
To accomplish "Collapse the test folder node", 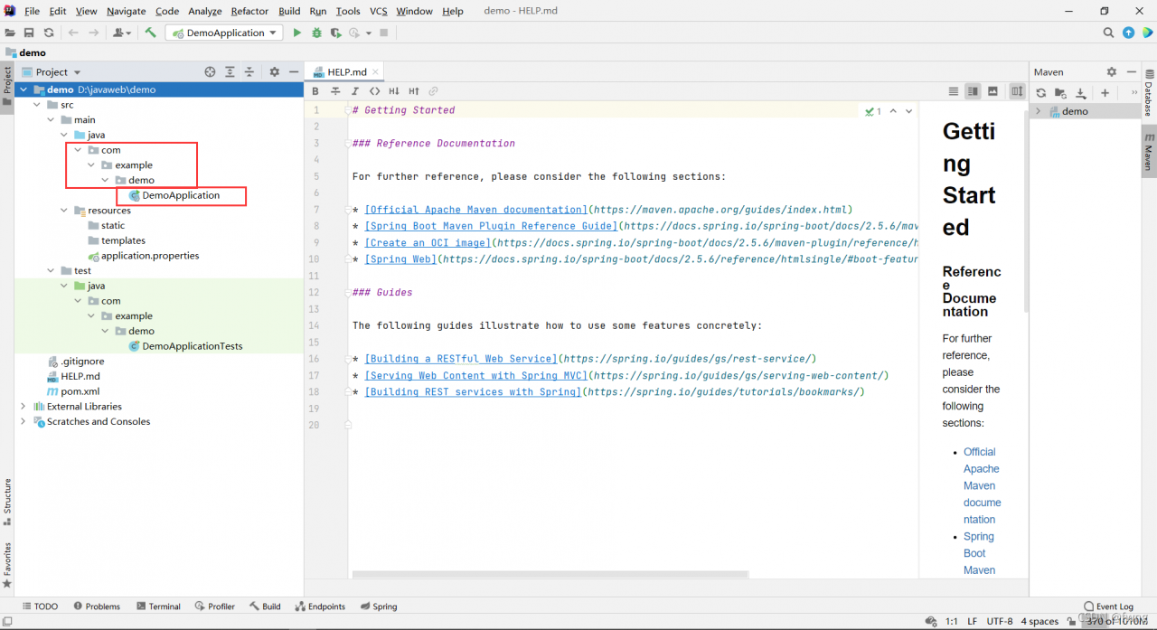I will [51, 270].
